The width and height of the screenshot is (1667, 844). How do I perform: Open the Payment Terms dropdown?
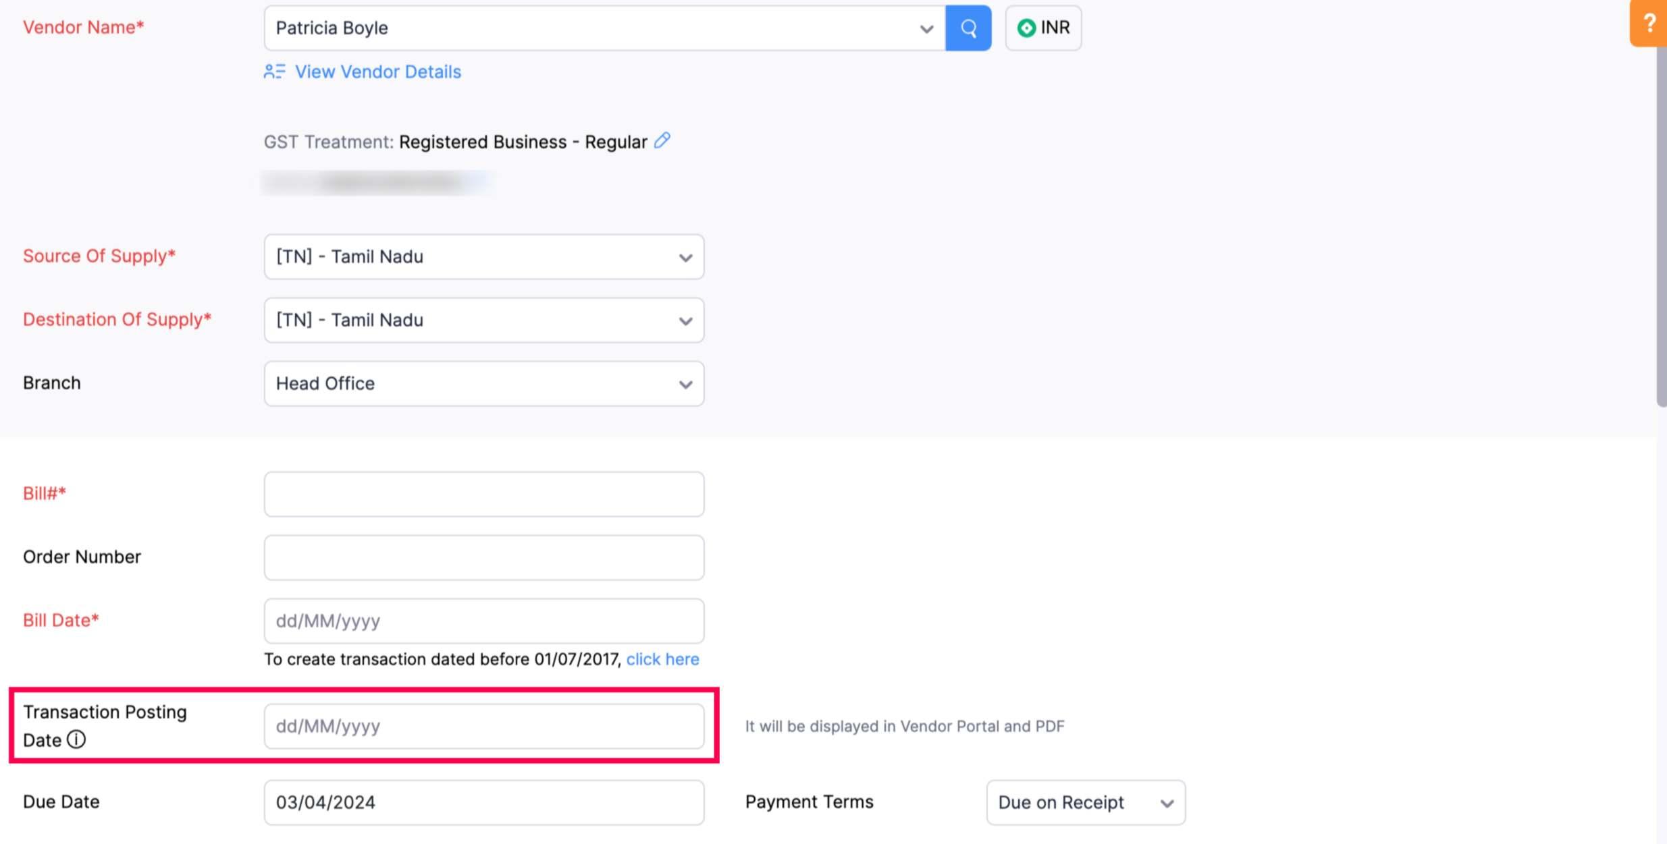coord(1166,802)
